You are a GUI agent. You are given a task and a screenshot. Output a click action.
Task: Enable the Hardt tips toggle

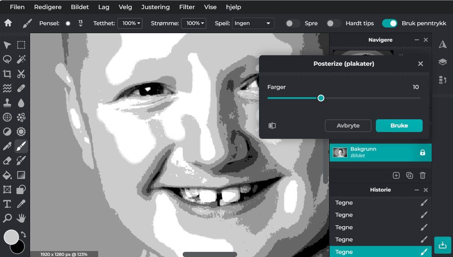(334, 23)
